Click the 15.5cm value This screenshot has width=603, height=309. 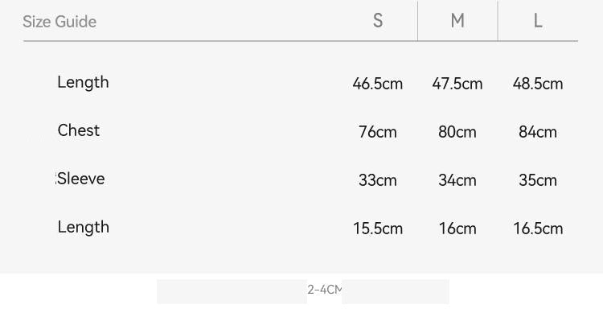pos(378,229)
